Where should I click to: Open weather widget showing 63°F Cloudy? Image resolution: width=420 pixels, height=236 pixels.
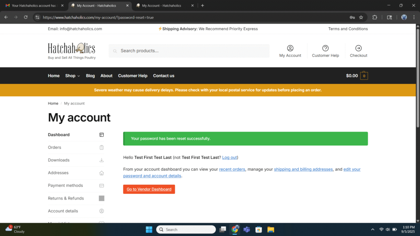pyautogui.click(x=15, y=229)
